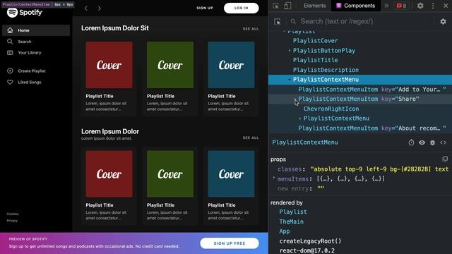
Task: Click the Your Library icon
Action: (x=10, y=53)
